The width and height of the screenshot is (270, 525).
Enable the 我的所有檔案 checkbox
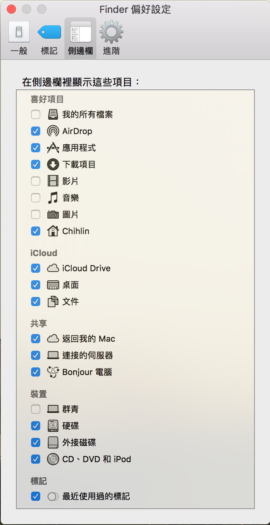[36, 114]
